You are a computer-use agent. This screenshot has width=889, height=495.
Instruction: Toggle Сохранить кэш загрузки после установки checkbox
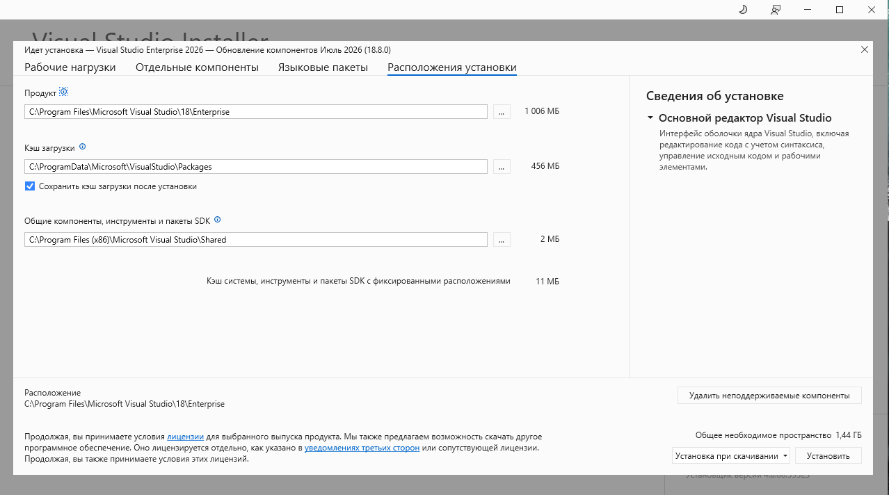[30, 186]
